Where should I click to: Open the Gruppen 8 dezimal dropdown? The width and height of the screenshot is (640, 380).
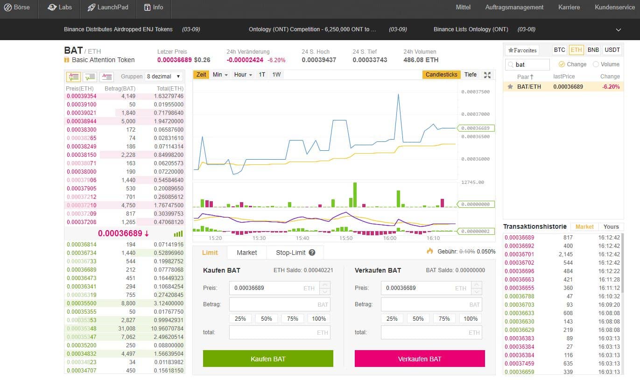pos(164,77)
